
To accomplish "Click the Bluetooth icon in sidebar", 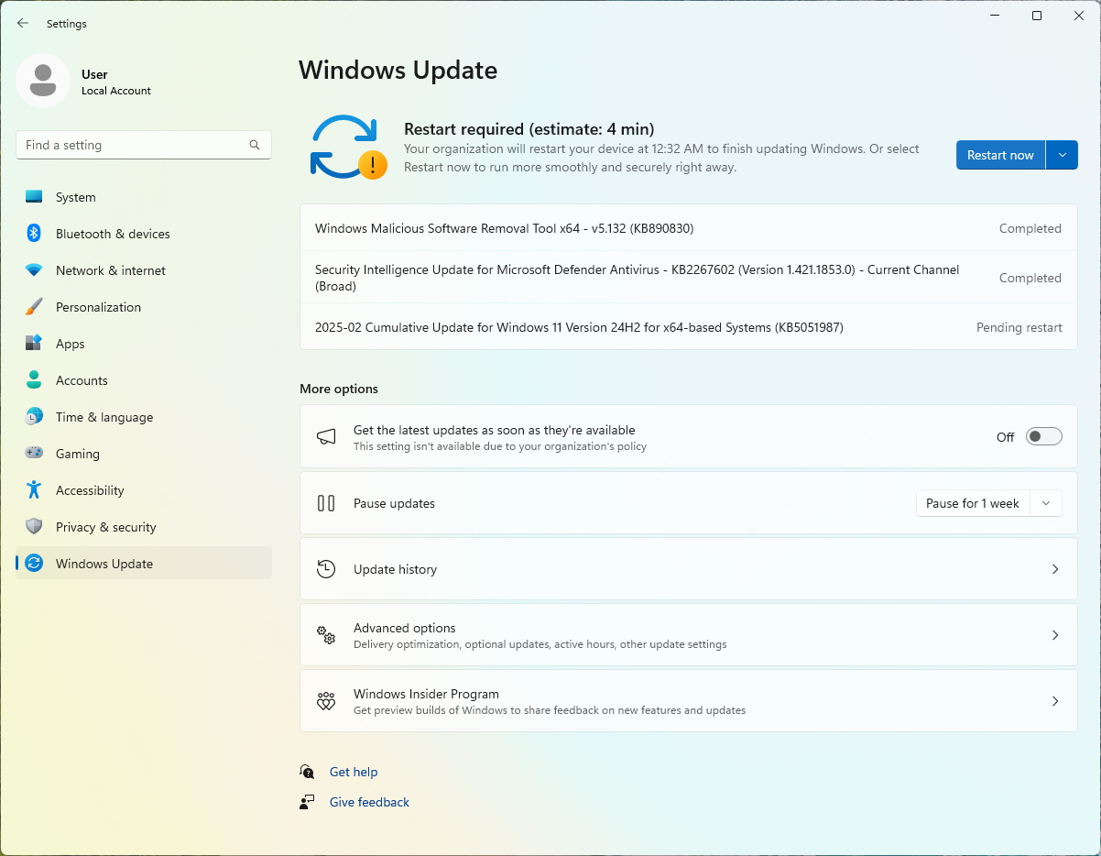I will [34, 234].
